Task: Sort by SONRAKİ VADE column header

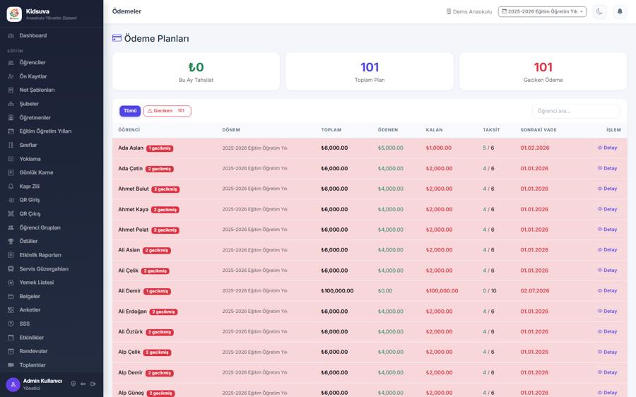Action: point(538,130)
